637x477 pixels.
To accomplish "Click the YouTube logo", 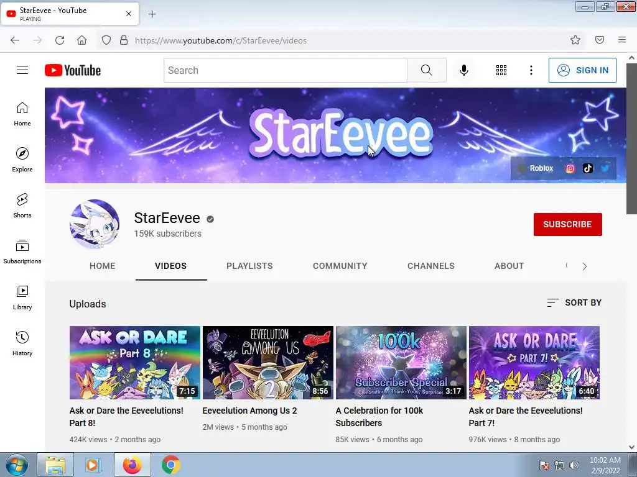I will pyautogui.click(x=73, y=70).
